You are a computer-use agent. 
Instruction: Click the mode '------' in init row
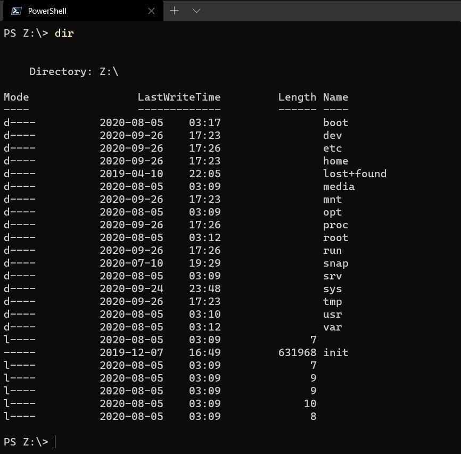pos(19,352)
